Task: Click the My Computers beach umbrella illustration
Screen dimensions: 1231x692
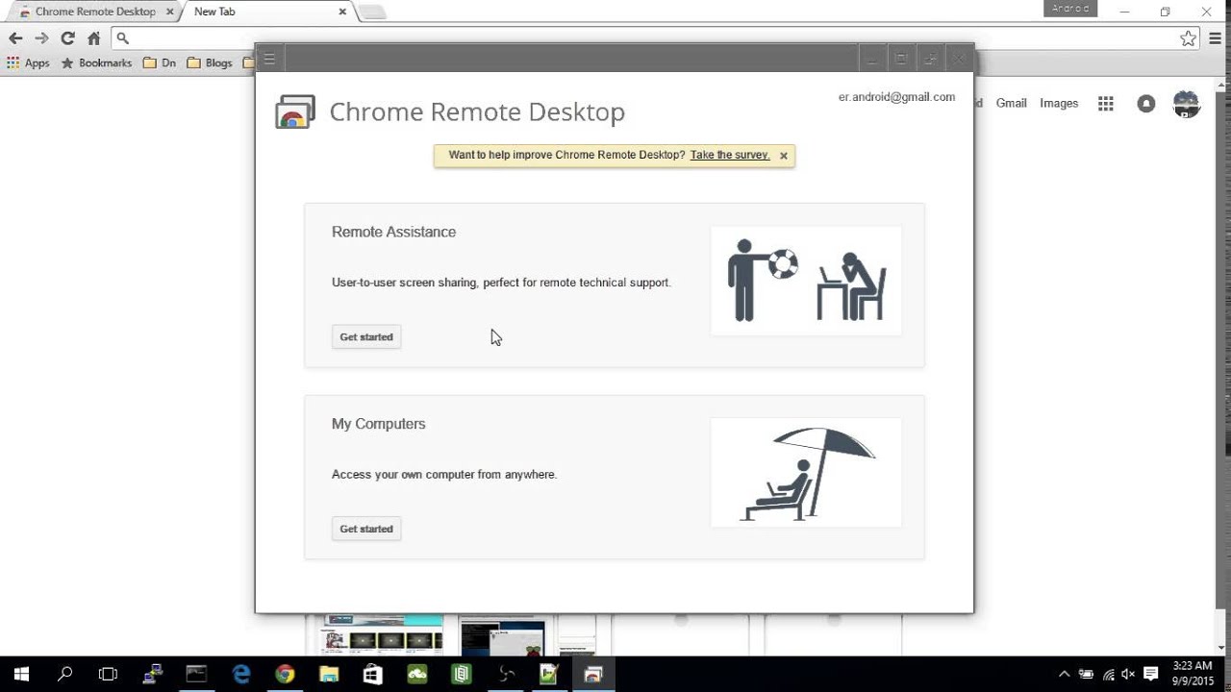Action: 806,473
